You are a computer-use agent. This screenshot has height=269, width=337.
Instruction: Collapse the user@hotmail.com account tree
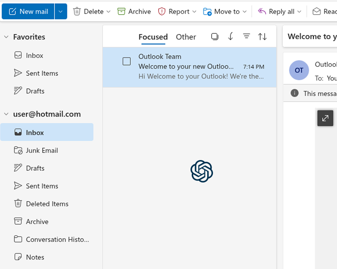(x=6, y=114)
